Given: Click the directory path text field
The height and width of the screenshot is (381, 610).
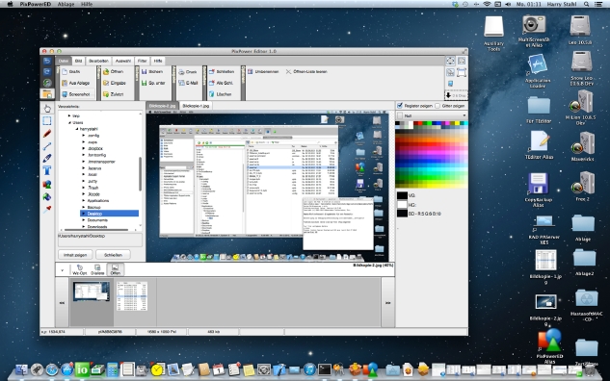Looking at the screenshot, I should (x=100, y=240).
